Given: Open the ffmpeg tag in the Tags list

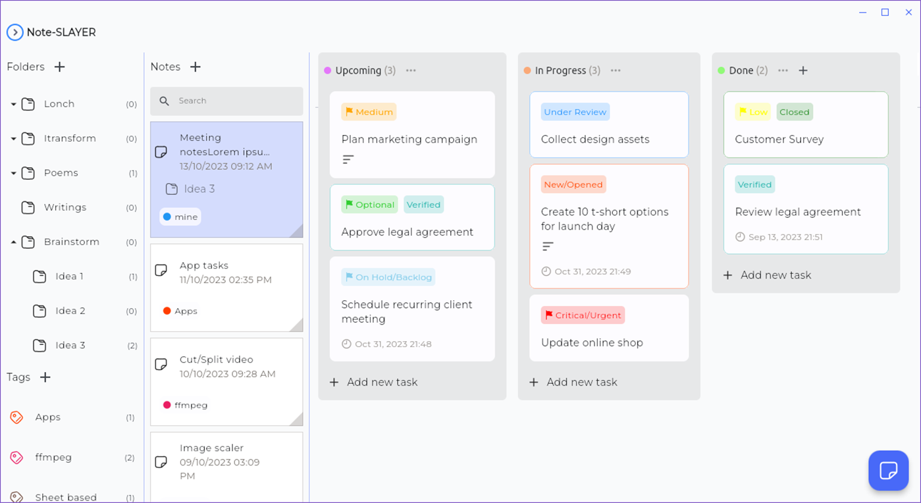Looking at the screenshot, I should coord(53,458).
